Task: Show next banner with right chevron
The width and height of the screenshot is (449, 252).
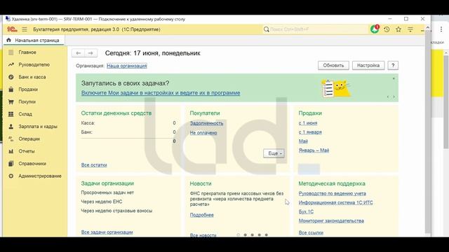Action: (394, 97)
